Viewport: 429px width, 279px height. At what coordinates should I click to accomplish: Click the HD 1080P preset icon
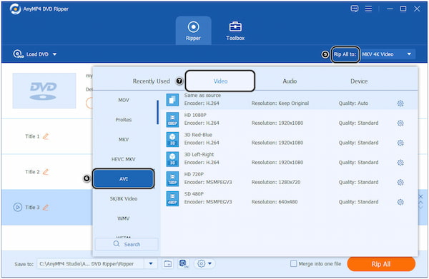[172, 120]
